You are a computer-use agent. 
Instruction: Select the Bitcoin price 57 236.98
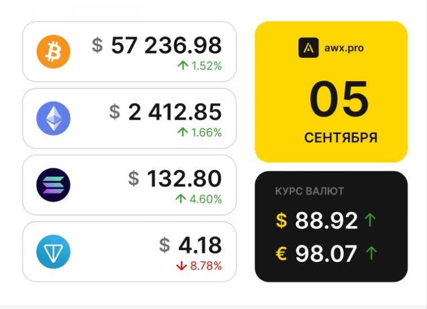point(166,46)
